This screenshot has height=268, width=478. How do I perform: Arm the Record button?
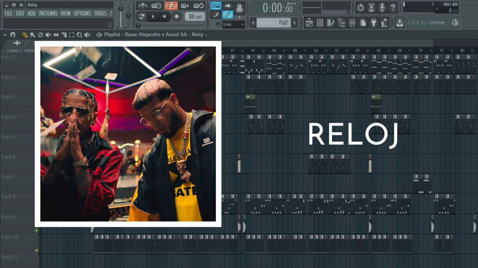176,17
